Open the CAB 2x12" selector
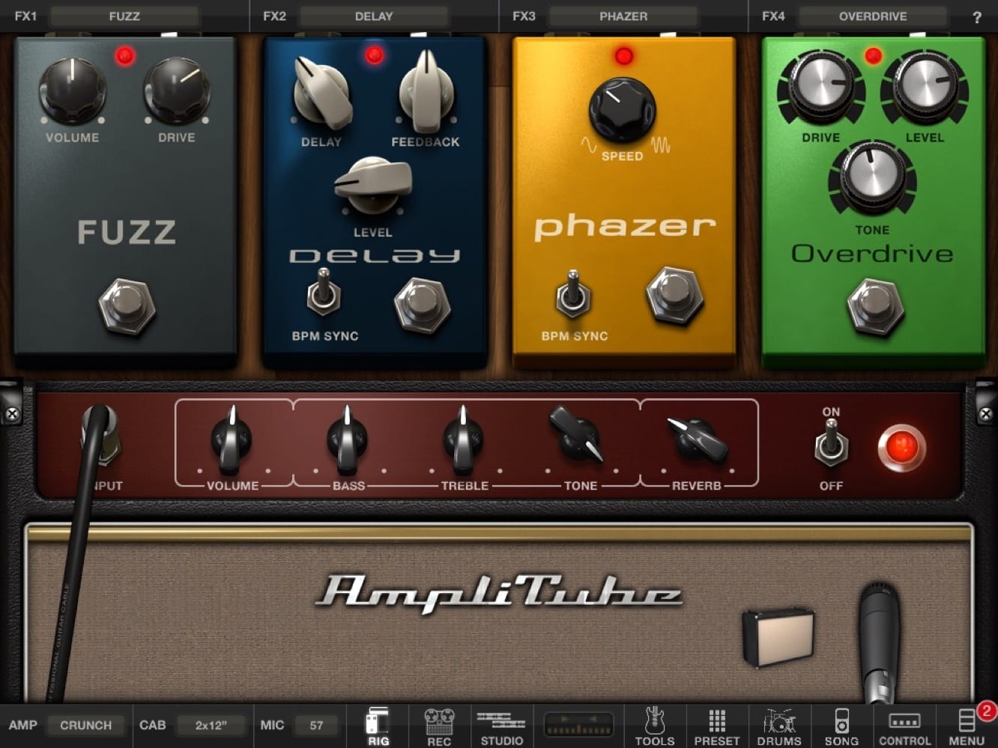Image resolution: width=998 pixels, height=748 pixels. pos(211,725)
